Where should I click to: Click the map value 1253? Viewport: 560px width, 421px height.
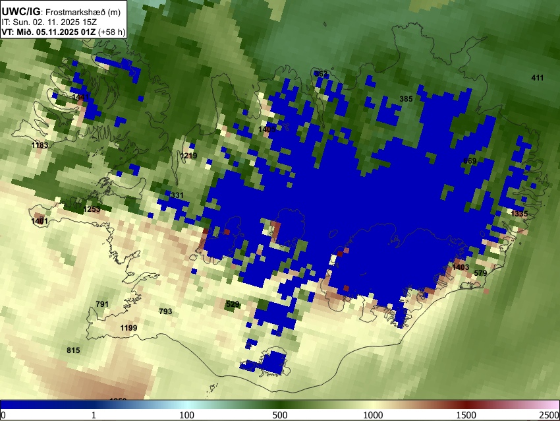click(92, 209)
